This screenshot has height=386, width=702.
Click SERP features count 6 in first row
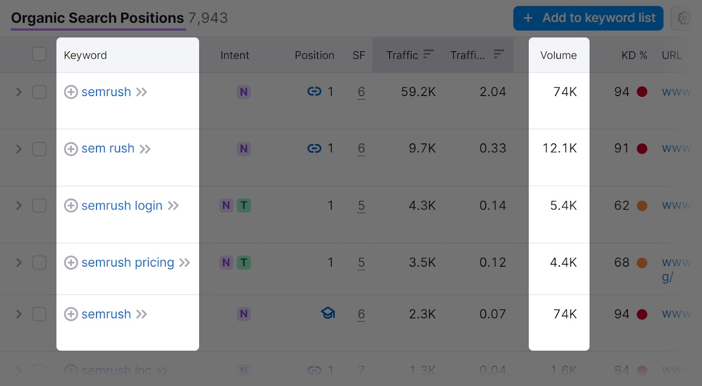point(361,92)
